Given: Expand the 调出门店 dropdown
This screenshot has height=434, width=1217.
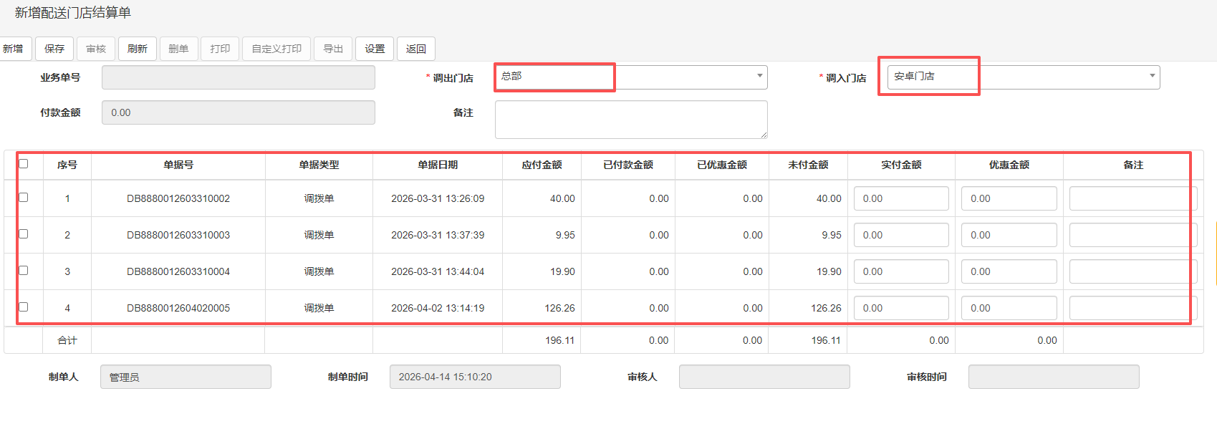Looking at the screenshot, I should click(x=759, y=77).
